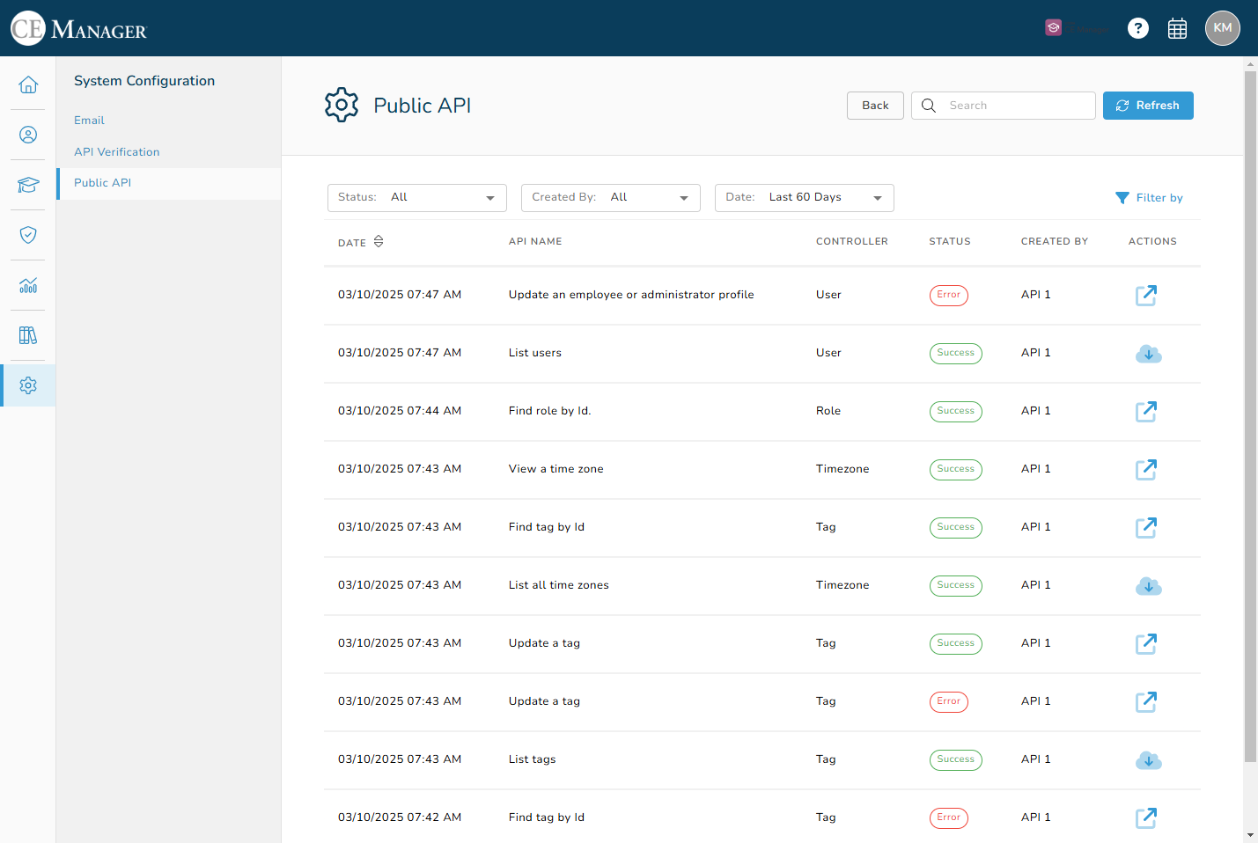Open the calendar icon in header
1258x843 pixels.
pos(1177,28)
